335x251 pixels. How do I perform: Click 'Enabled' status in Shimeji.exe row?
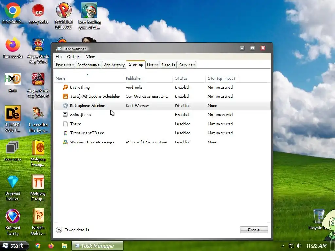[182, 115]
